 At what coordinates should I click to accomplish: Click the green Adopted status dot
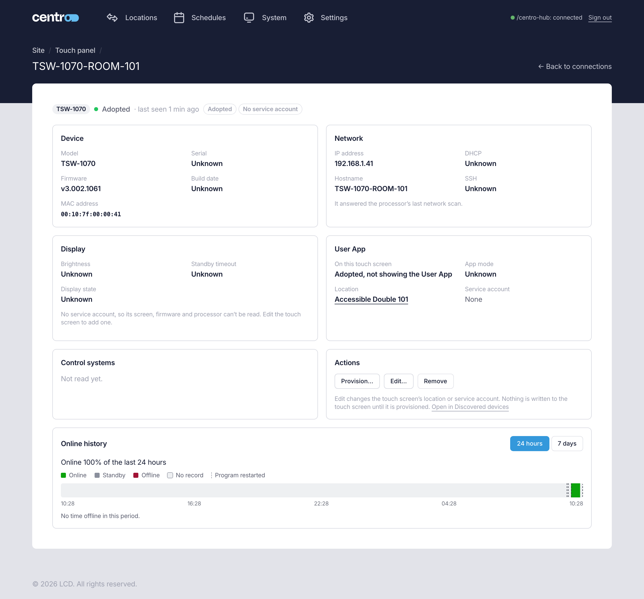pos(96,109)
